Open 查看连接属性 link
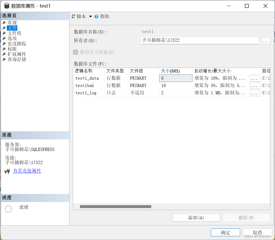The width and height of the screenshot is (275, 240). [27, 171]
